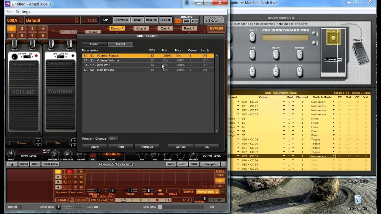Start recording with the red record button
Image resolution: width=381 pixels, height=214 pixels.
click(157, 200)
